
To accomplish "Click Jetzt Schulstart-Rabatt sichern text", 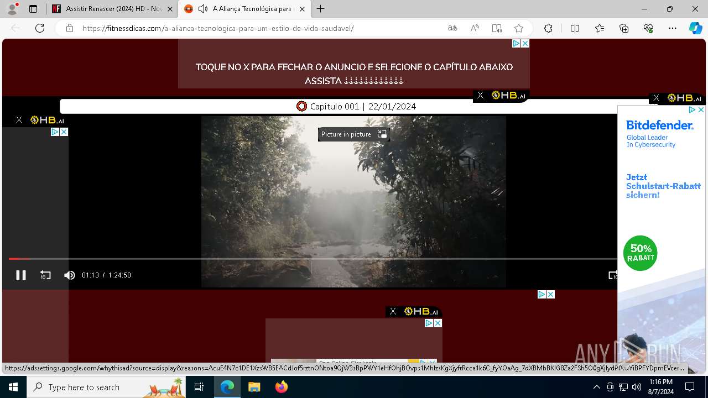I will 663,186.
